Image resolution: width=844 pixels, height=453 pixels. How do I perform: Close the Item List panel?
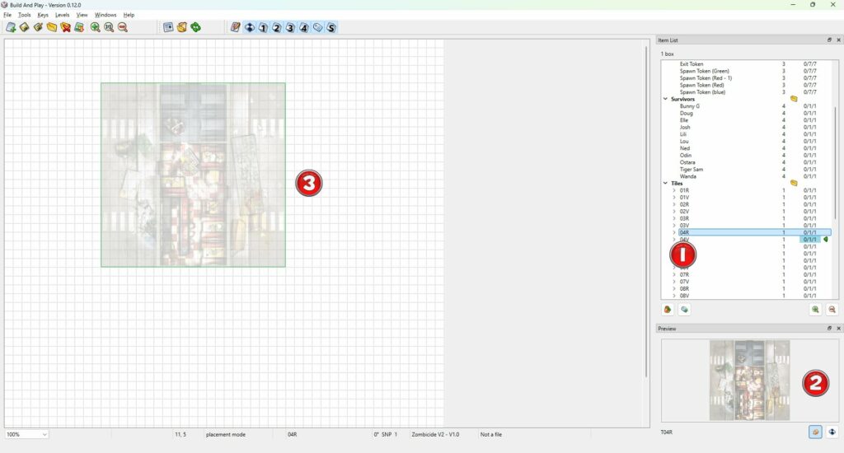[838, 40]
